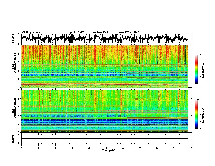Click the ch.1 frequency tick '6'
The width and height of the screenshot is (215, 166).
(19, 62)
